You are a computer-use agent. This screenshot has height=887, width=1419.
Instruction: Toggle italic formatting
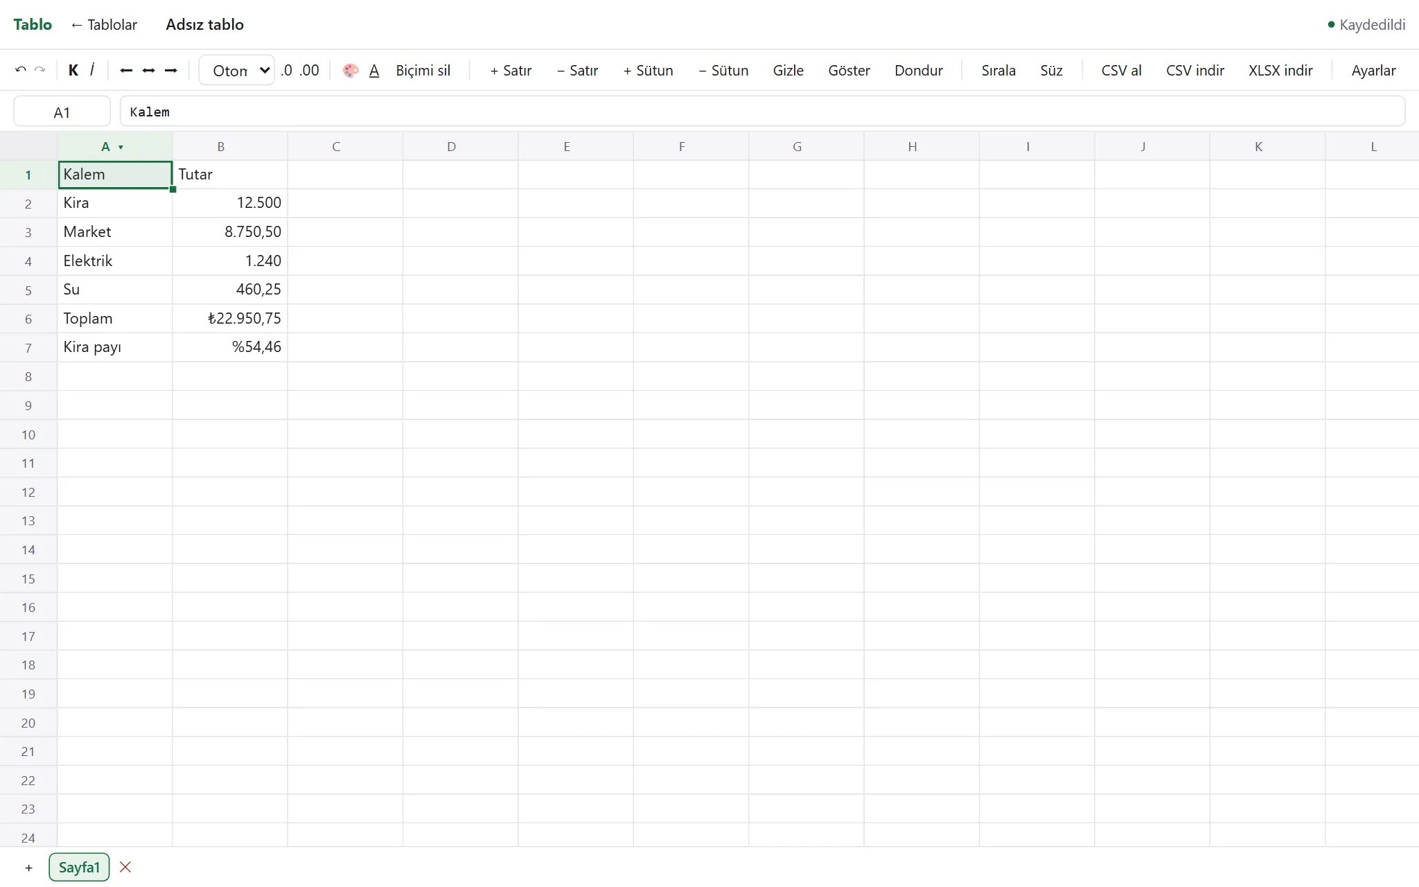click(92, 70)
